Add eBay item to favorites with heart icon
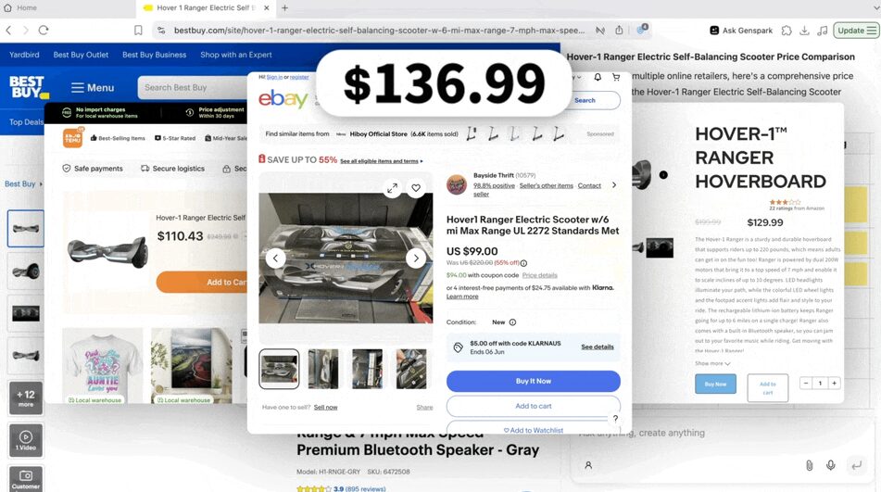The height and width of the screenshot is (492, 881). point(416,188)
